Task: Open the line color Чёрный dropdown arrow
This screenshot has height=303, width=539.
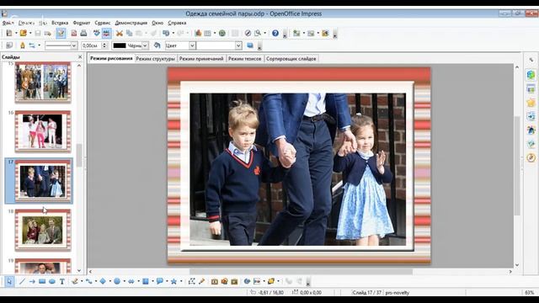Action: point(145,45)
